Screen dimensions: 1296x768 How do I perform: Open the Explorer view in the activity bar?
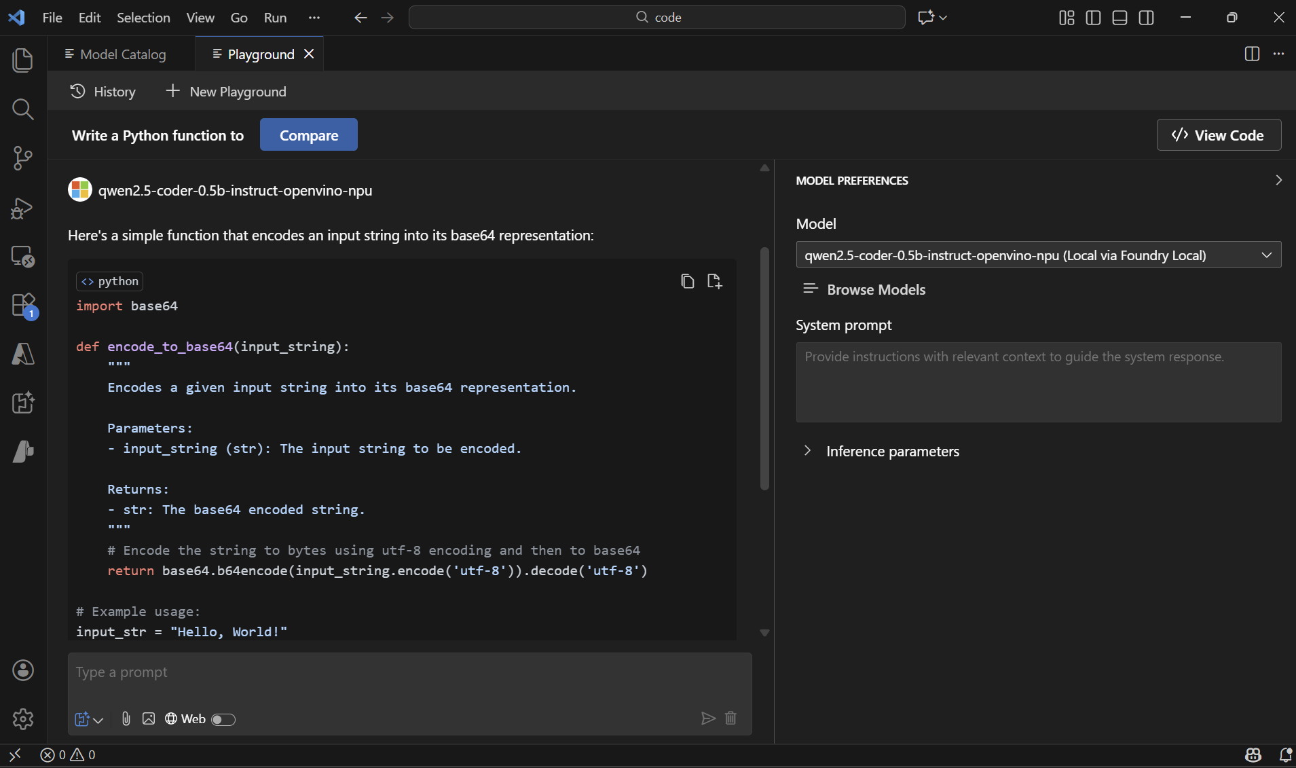click(23, 60)
